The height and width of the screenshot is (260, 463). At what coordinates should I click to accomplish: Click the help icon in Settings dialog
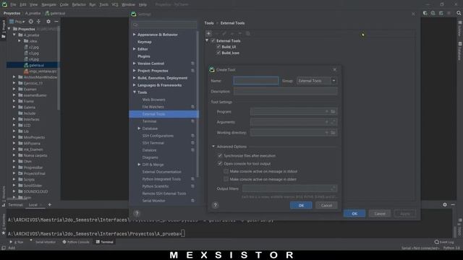(137, 214)
